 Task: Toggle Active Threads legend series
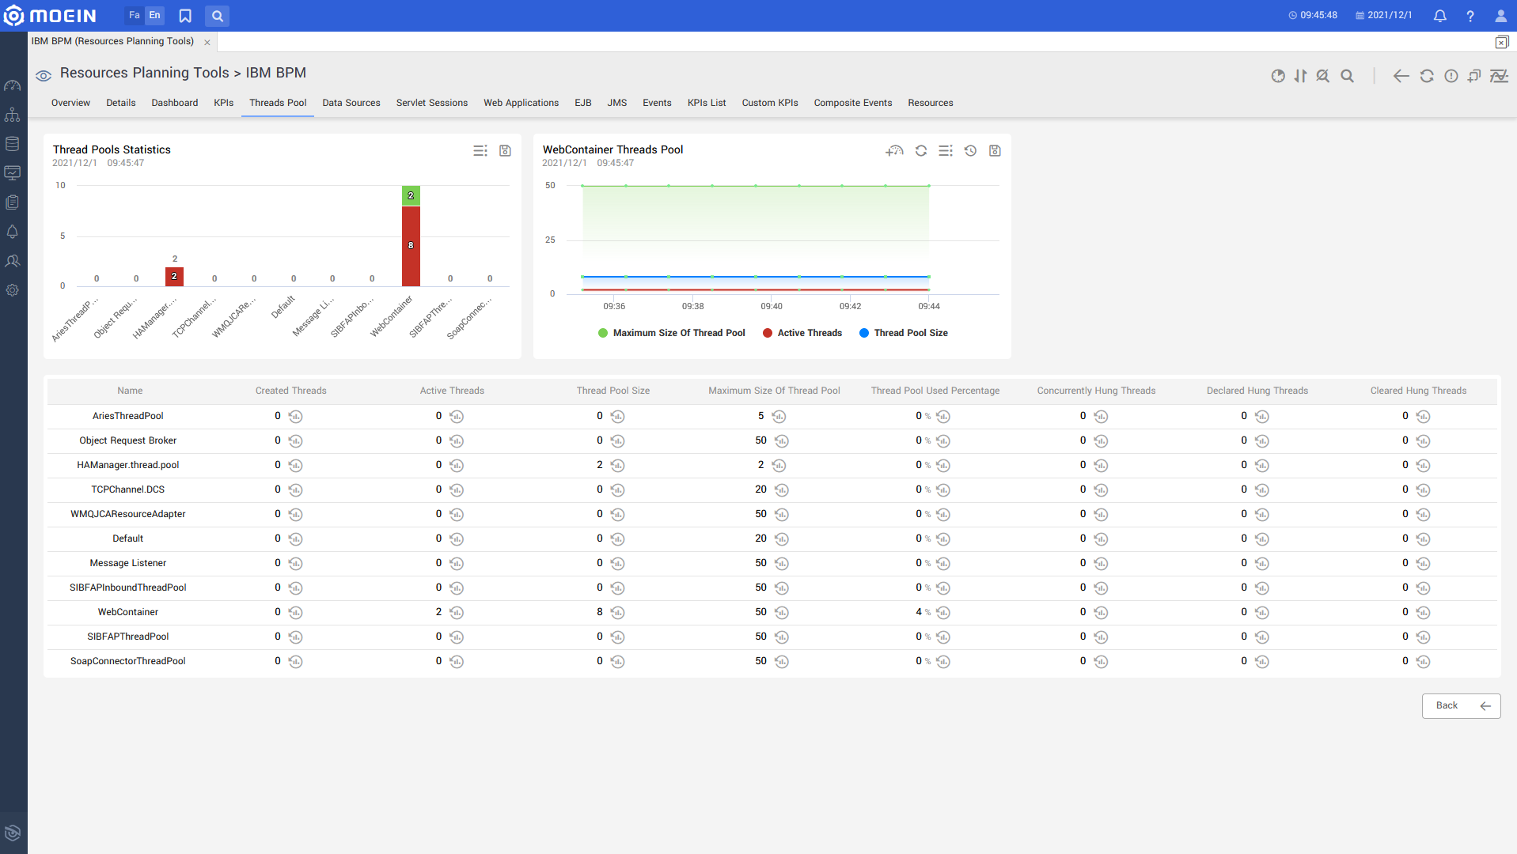(x=802, y=333)
